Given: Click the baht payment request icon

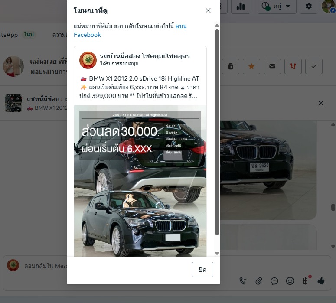Looking at the screenshot, I should [306, 280].
